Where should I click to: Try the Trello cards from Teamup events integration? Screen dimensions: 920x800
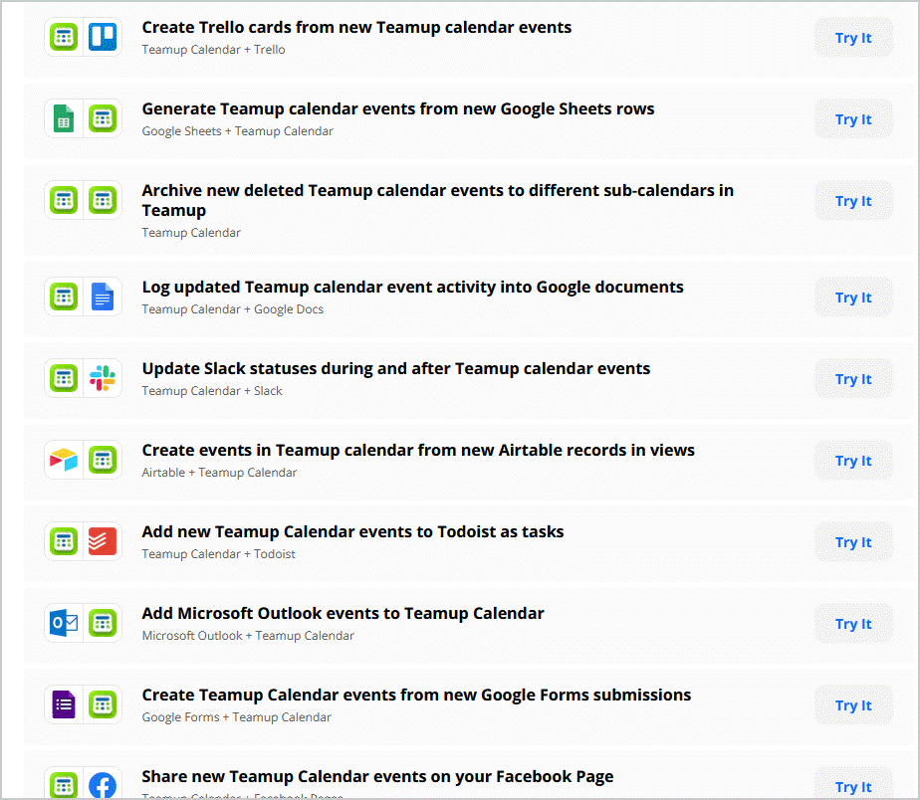[853, 38]
